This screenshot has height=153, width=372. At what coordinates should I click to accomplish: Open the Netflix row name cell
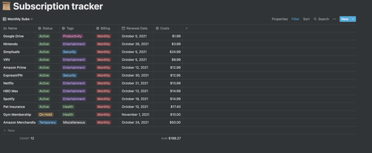9,83
